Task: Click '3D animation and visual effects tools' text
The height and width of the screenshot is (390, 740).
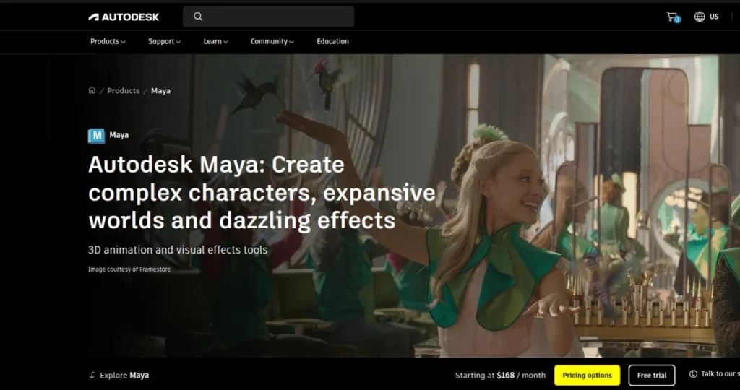Action: [x=178, y=250]
